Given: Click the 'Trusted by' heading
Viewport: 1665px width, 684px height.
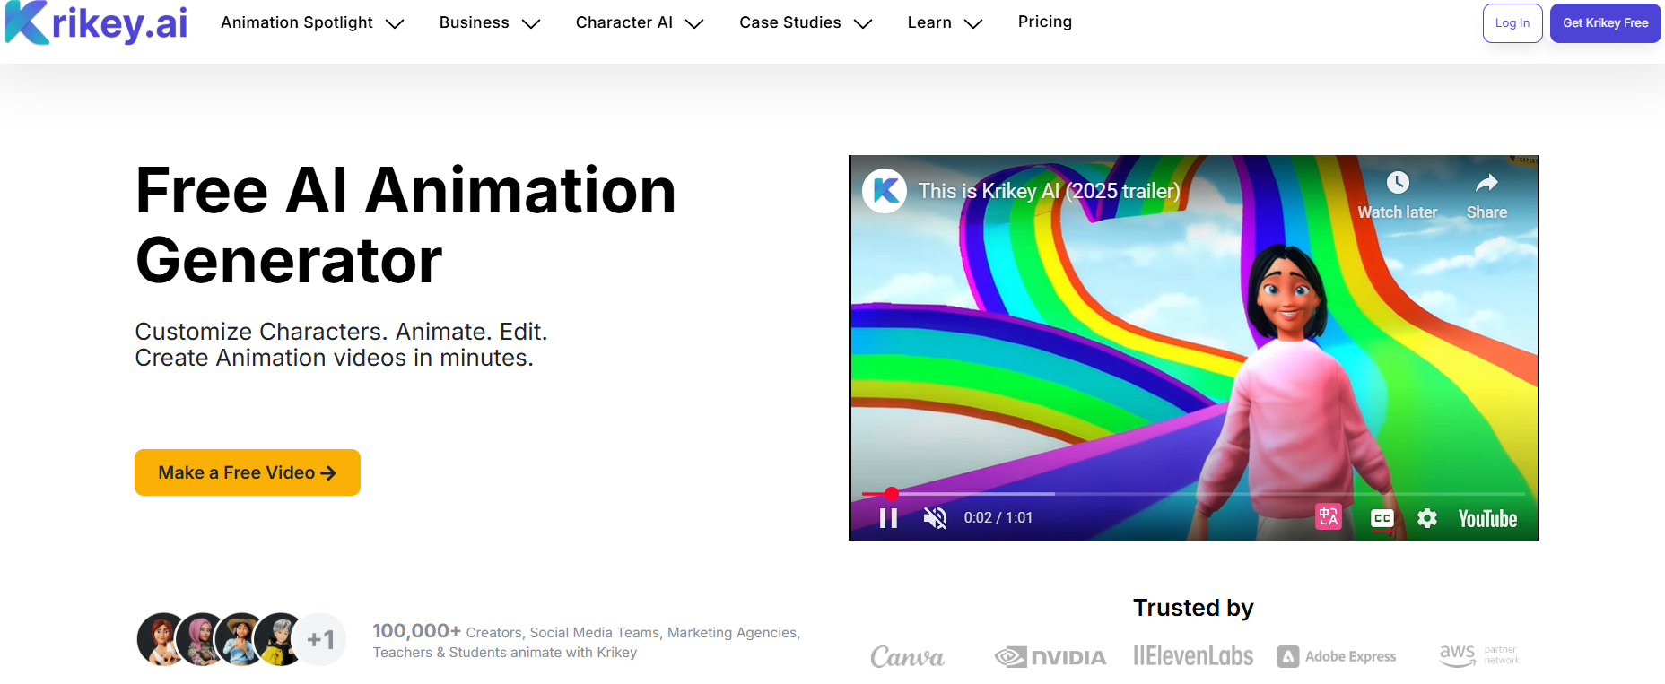Looking at the screenshot, I should click(1193, 608).
